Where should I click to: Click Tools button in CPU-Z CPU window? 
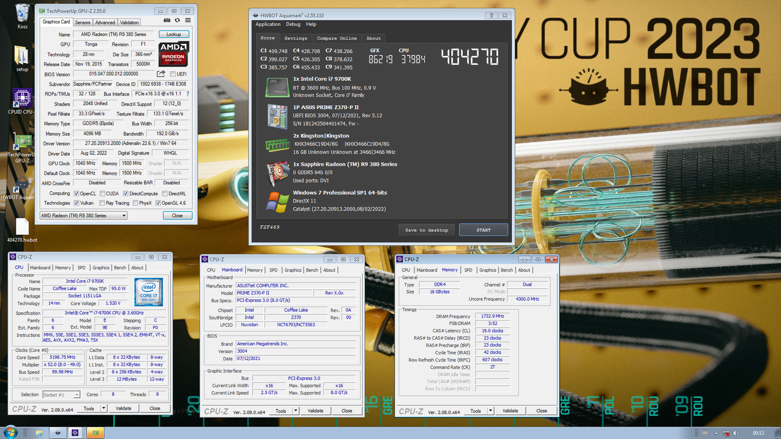pos(89,409)
